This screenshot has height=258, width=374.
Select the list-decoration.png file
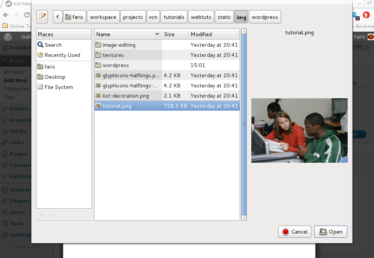tap(126, 96)
